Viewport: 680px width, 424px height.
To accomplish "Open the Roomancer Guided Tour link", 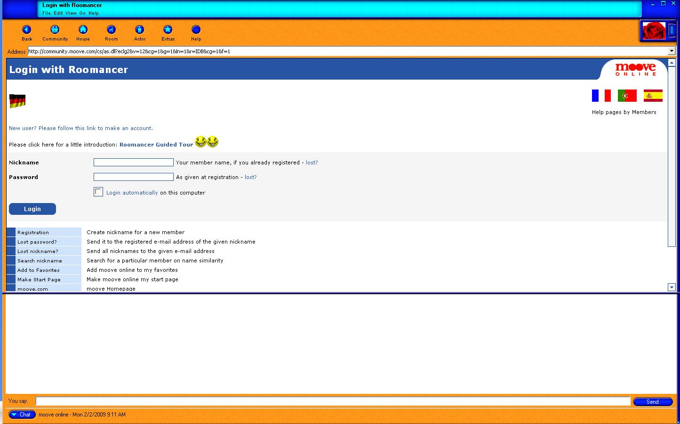I will click(x=156, y=145).
